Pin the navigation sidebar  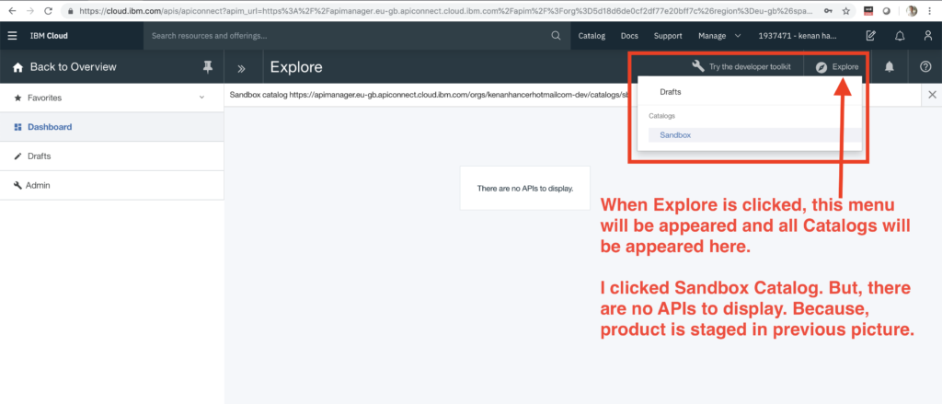208,67
